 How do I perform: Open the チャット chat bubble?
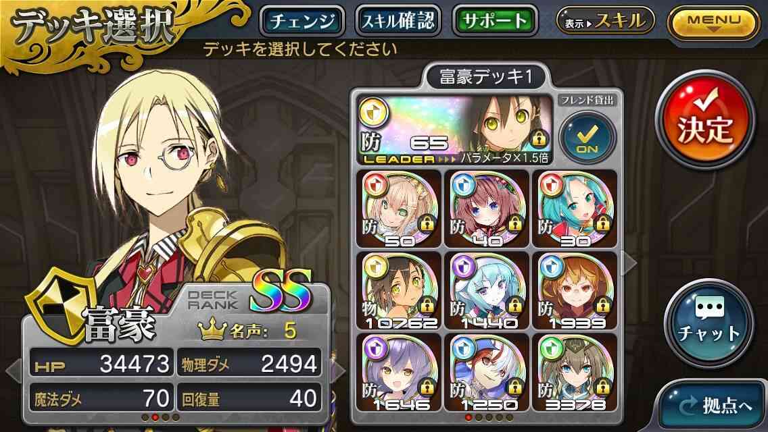tap(709, 323)
